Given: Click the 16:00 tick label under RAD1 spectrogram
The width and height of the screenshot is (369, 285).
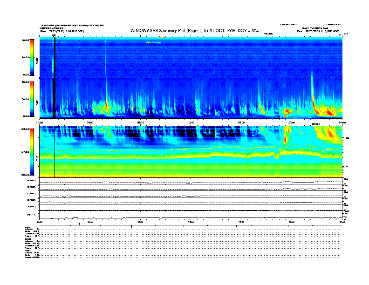Looking at the screenshot, I should click(x=241, y=122).
